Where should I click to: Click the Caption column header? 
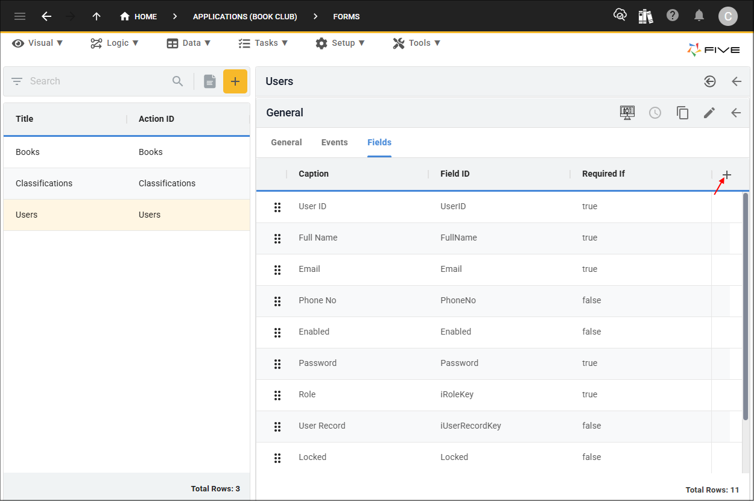[x=314, y=174]
